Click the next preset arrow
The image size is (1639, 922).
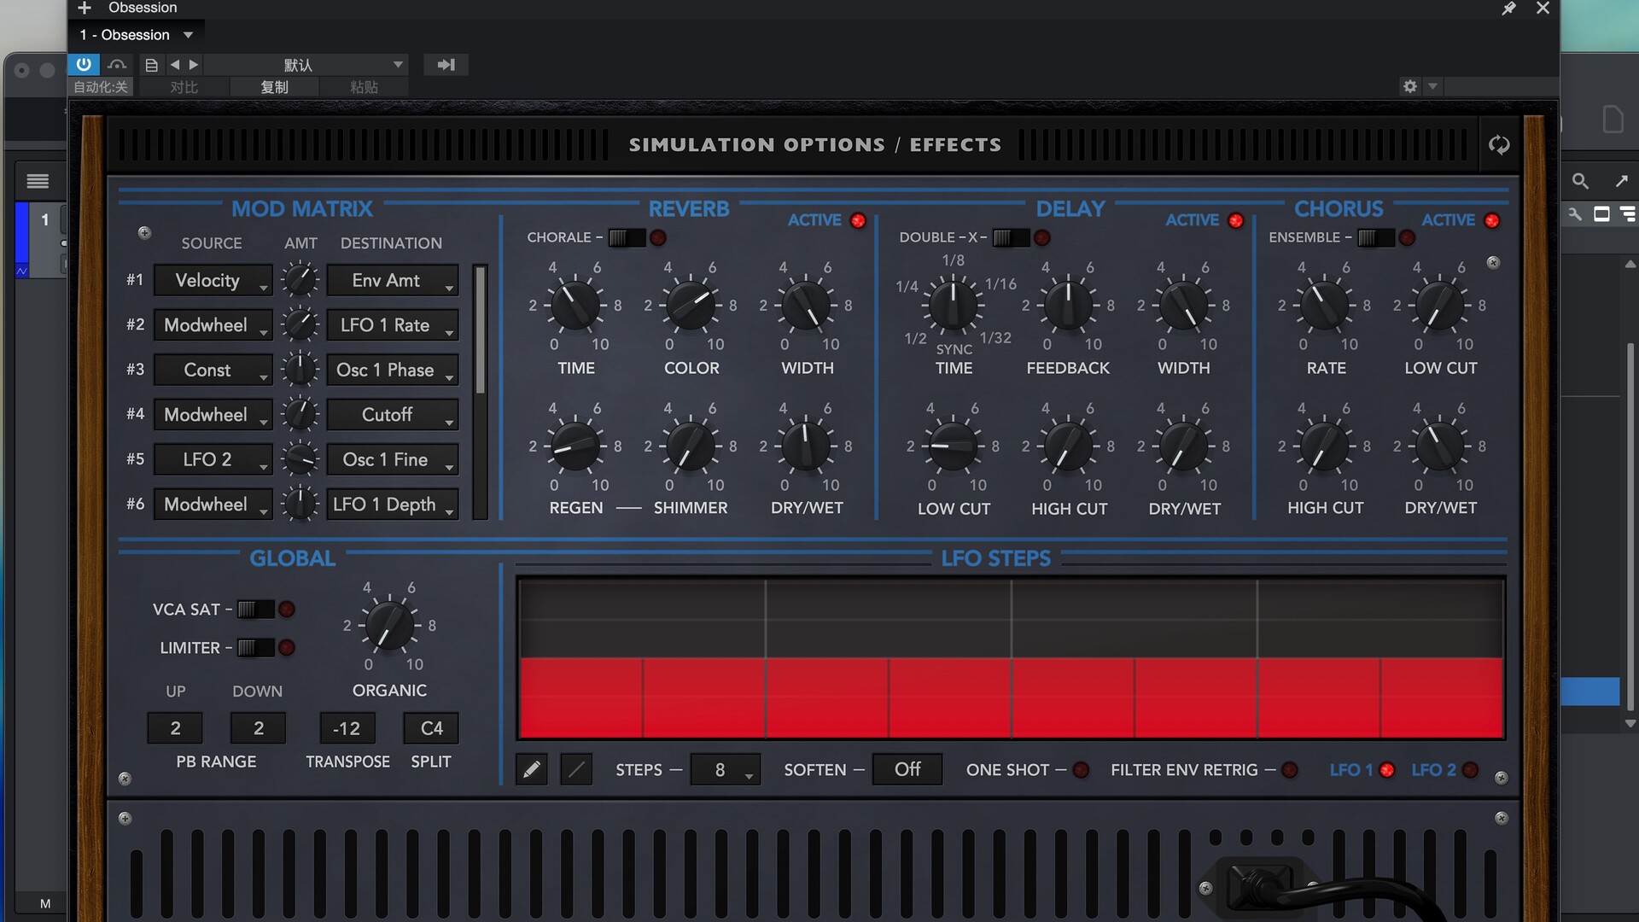194,64
